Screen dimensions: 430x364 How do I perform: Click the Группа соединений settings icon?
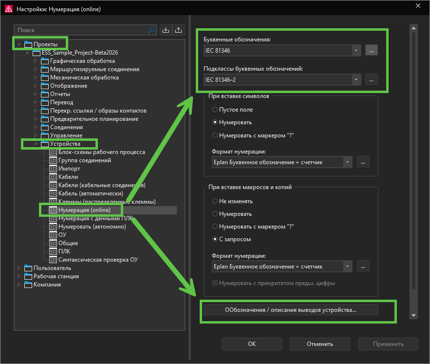(53, 160)
